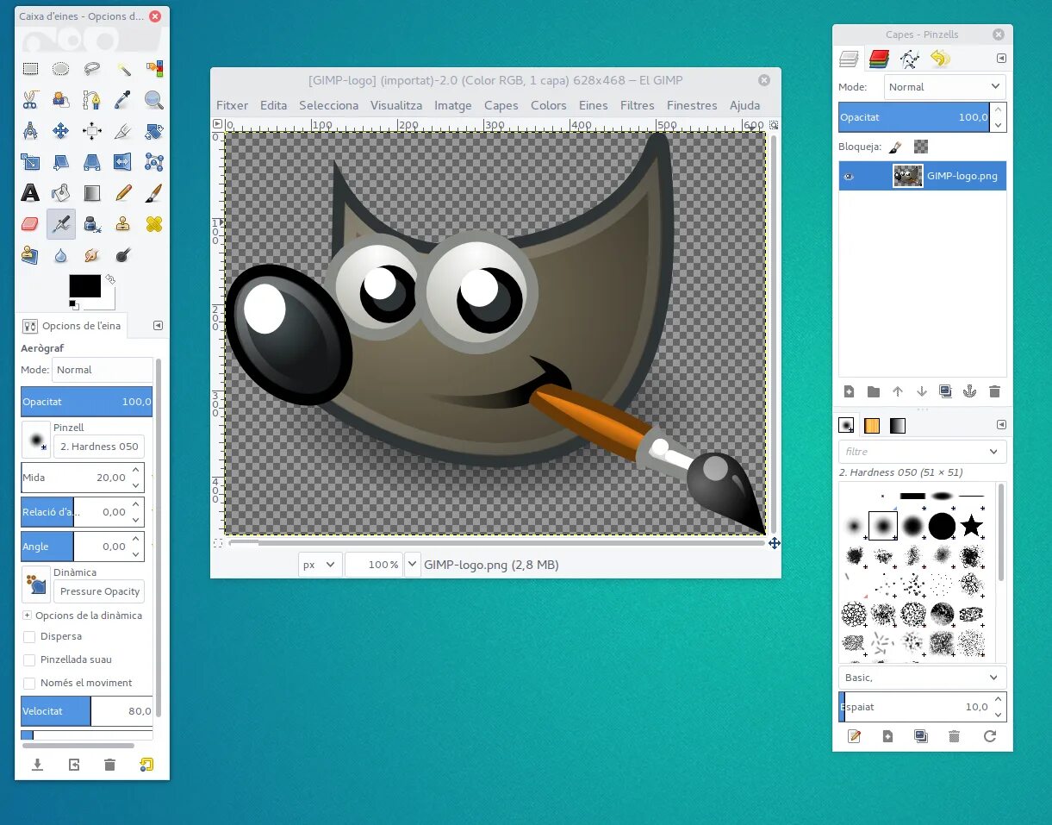
Task: Select the Rectangle Select tool
Action: tap(30, 69)
